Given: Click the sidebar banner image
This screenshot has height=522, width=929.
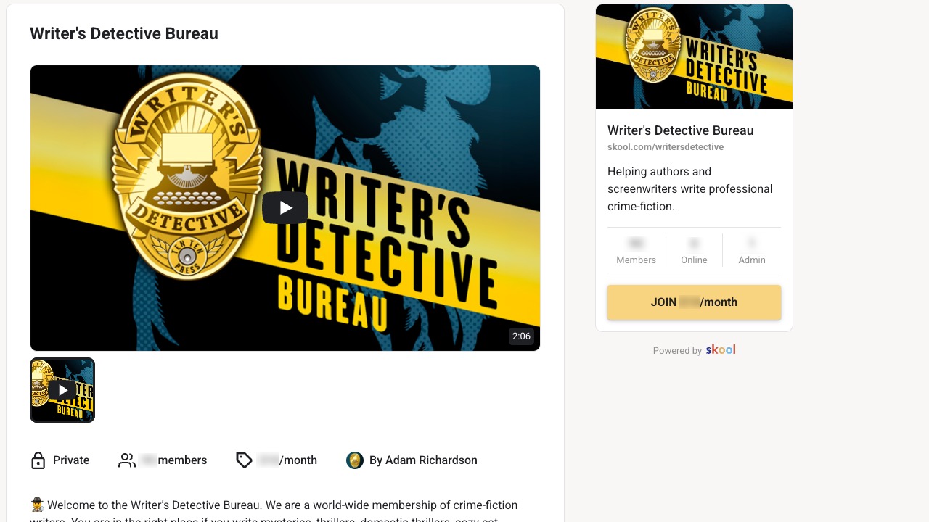Looking at the screenshot, I should 694,57.
